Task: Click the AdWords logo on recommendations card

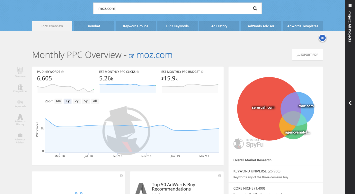Action: click(141, 188)
